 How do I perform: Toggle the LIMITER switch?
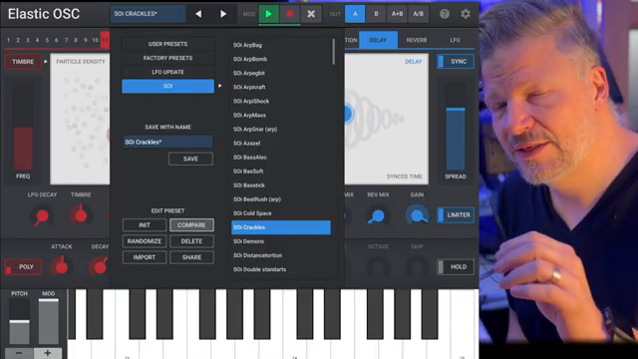(456, 215)
